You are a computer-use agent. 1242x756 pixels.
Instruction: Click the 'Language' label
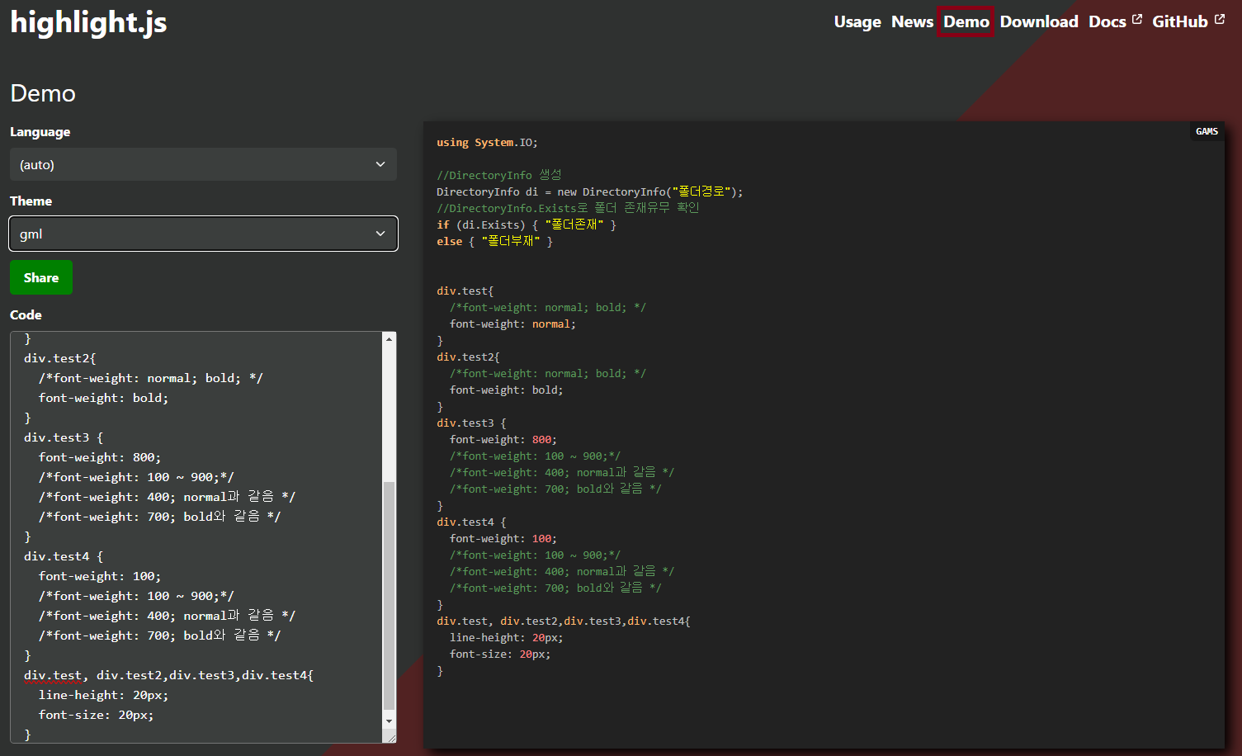pos(40,132)
